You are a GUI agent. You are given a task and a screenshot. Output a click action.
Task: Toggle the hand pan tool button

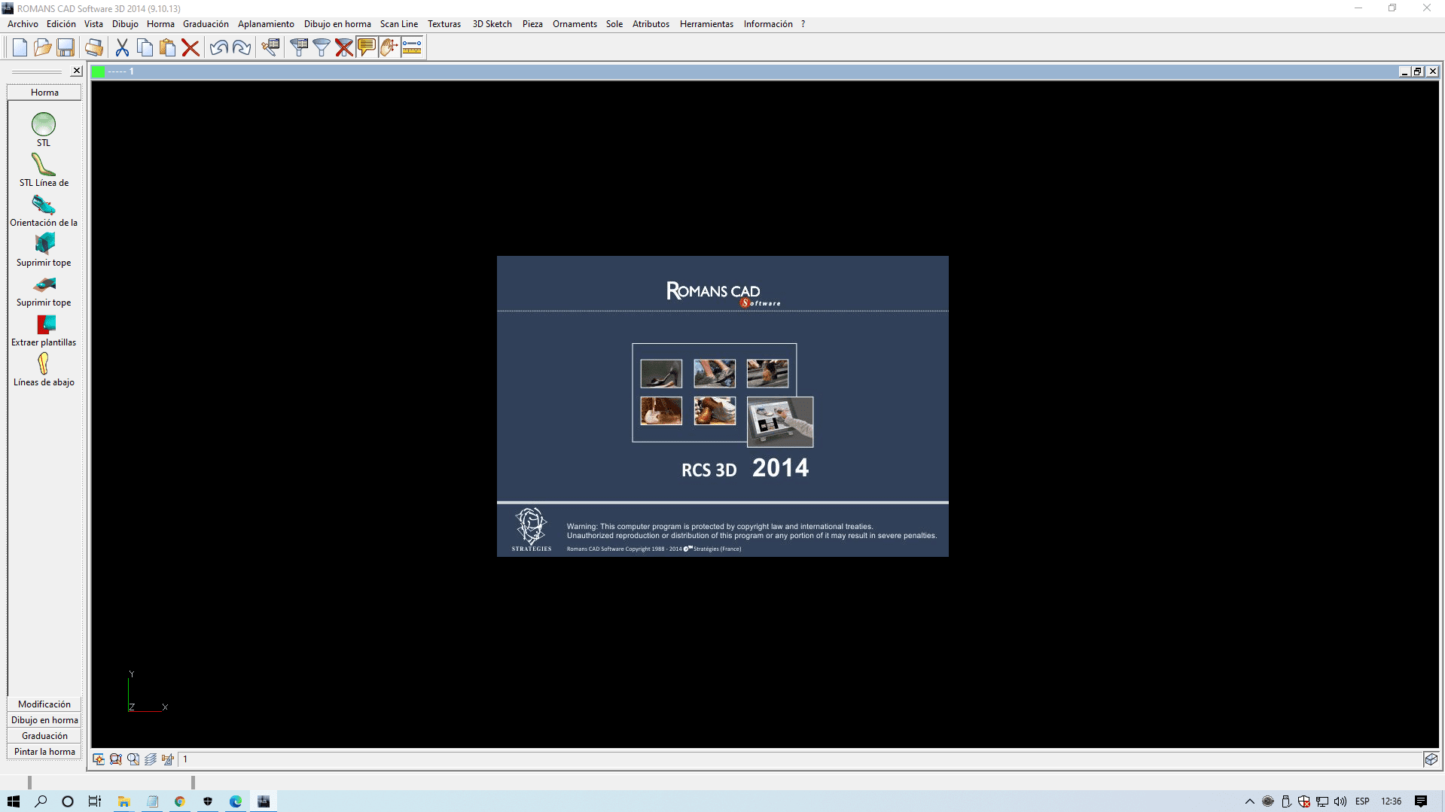pyautogui.click(x=389, y=47)
